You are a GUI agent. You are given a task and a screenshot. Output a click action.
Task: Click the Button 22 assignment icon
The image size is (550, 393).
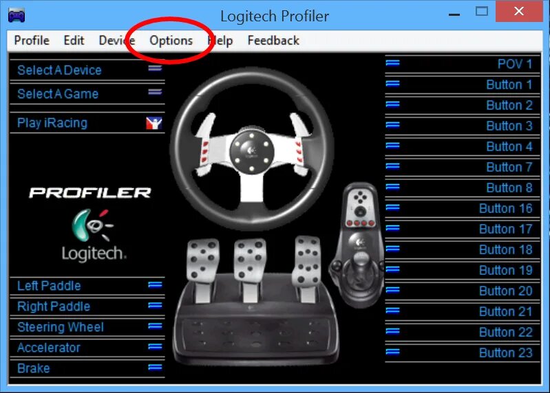point(393,331)
